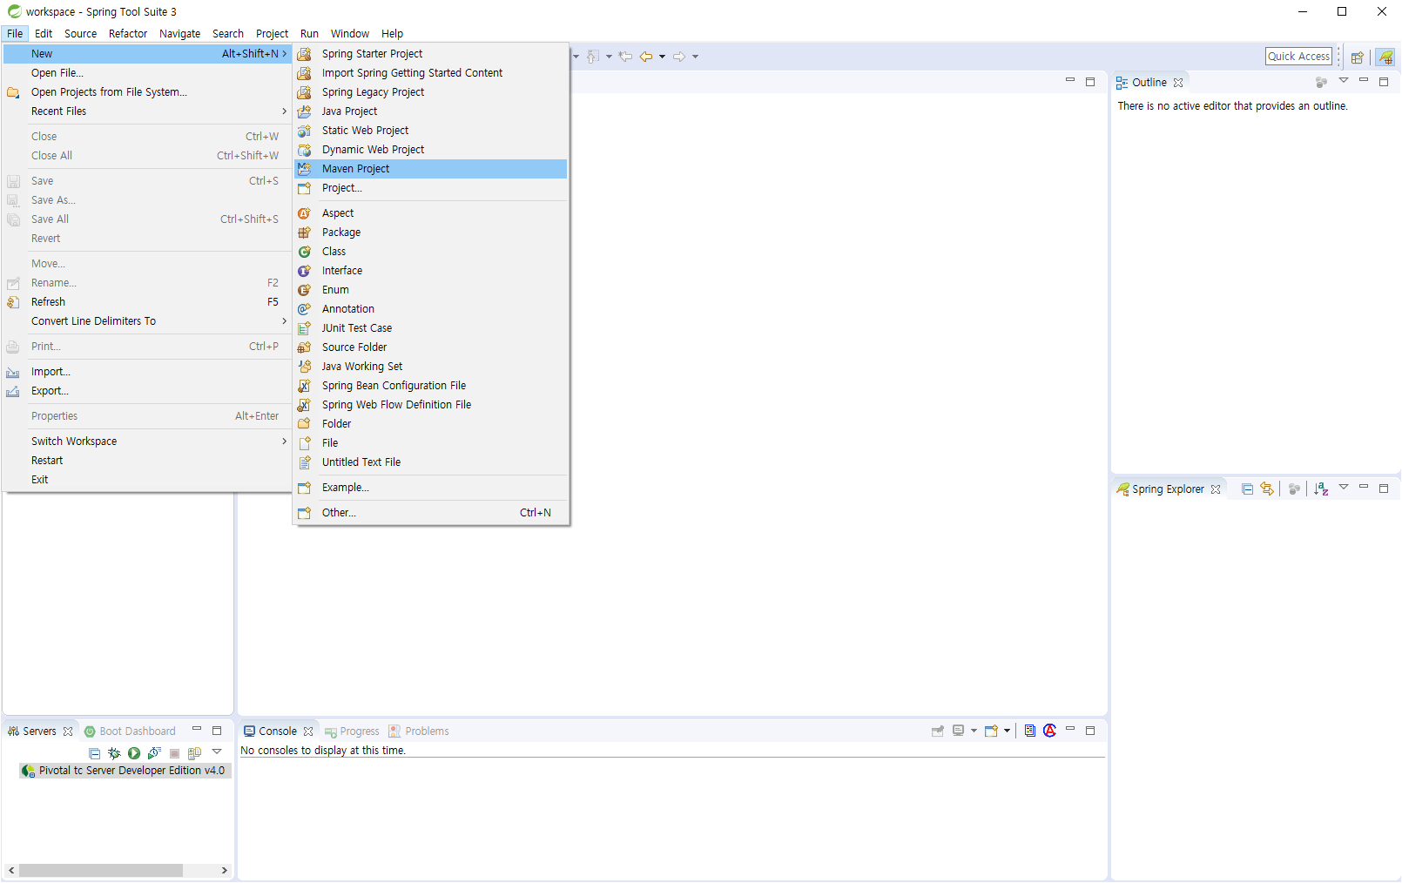
Task: Switch to the Progress tab
Action: click(352, 731)
